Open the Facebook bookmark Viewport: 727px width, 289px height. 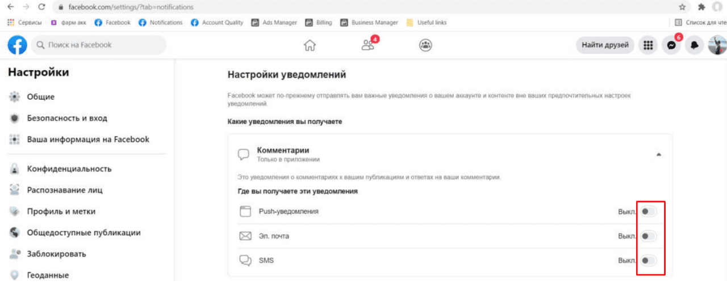112,23
